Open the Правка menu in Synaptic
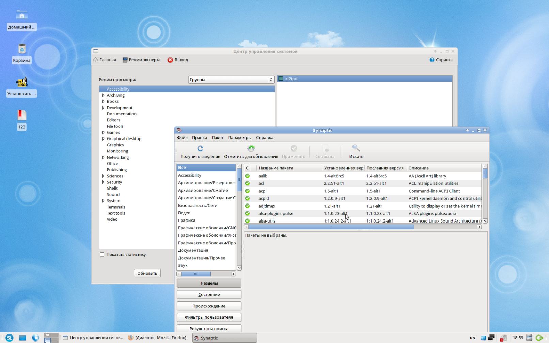 (x=199, y=138)
